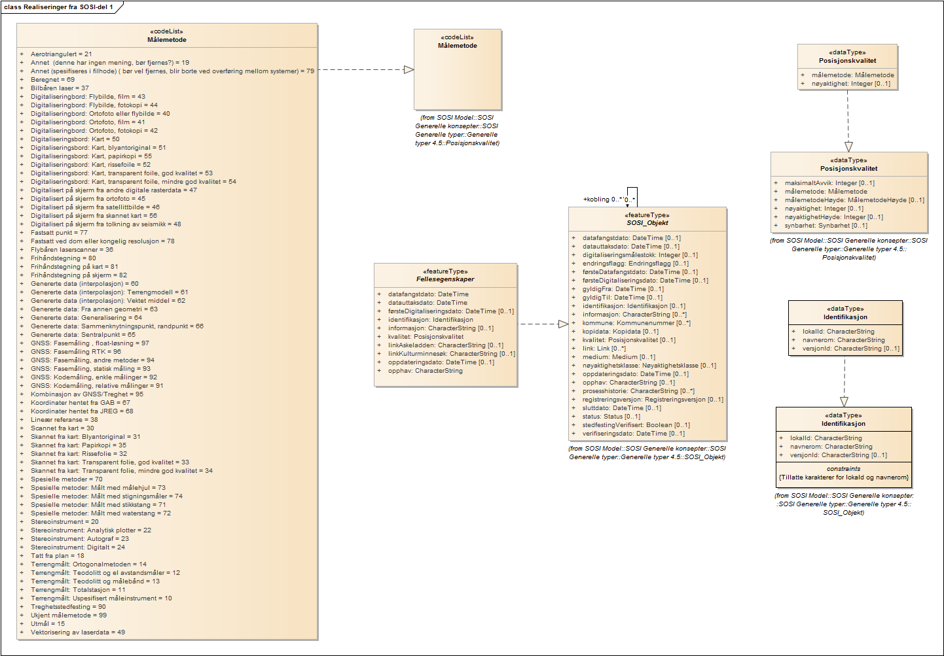The image size is (944, 656).
Task: Click Frihåndstegning = 80 entry
Action: click(x=64, y=258)
